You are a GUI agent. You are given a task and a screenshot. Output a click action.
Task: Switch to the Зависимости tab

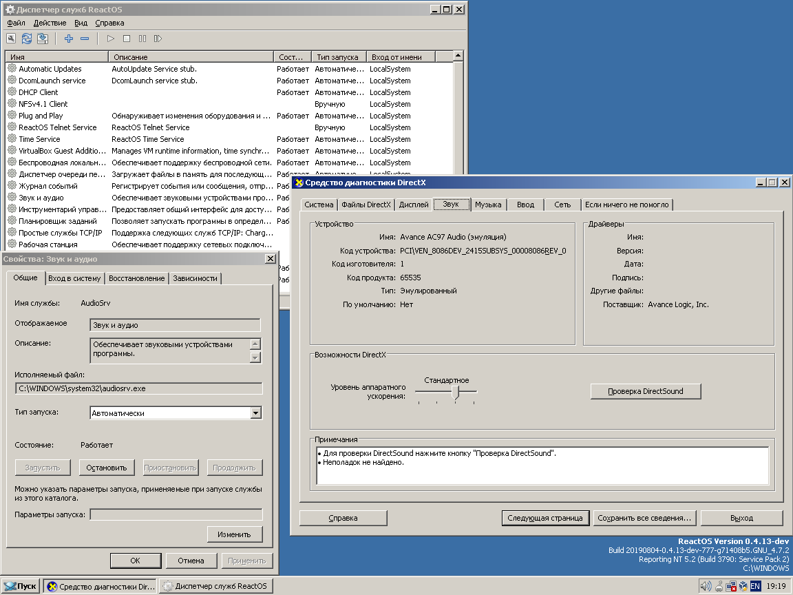coord(195,278)
